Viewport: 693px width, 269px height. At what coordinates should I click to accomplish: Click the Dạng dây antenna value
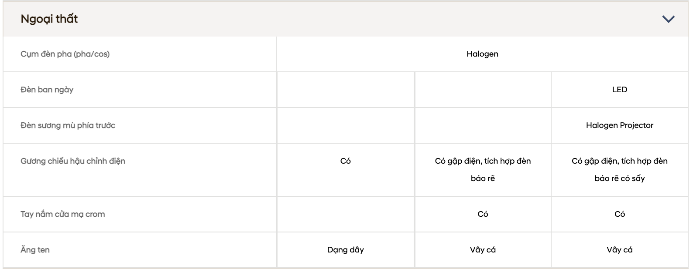point(345,250)
